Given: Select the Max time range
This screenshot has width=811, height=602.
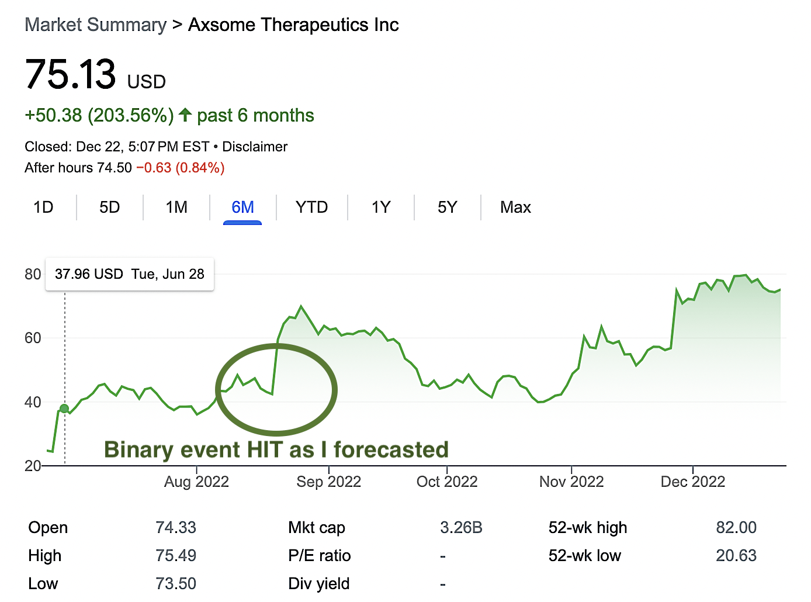Looking at the screenshot, I should point(515,207).
